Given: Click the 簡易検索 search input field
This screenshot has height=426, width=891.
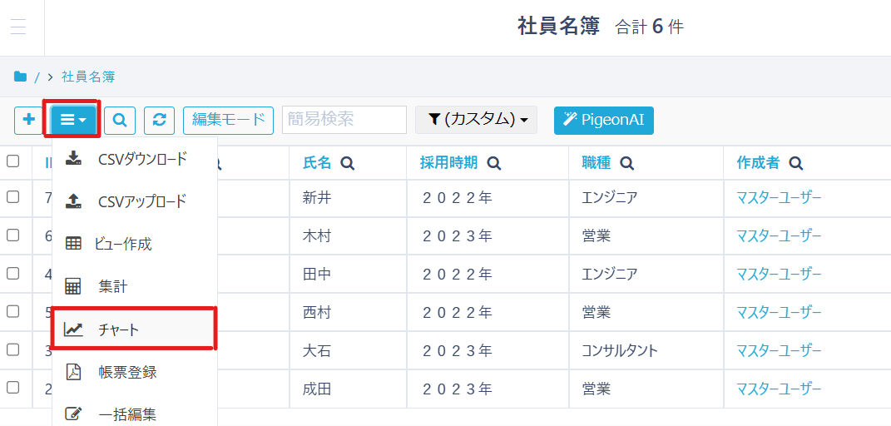Looking at the screenshot, I should (x=344, y=120).
